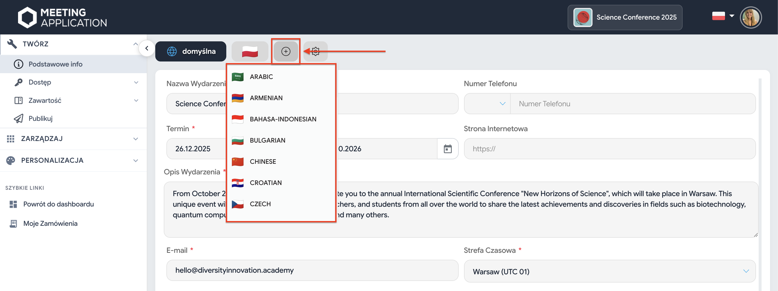Open Strefa Czasowa Warsaw dropdown
Viewport: 778px width, 291px height.
(609, 271)
